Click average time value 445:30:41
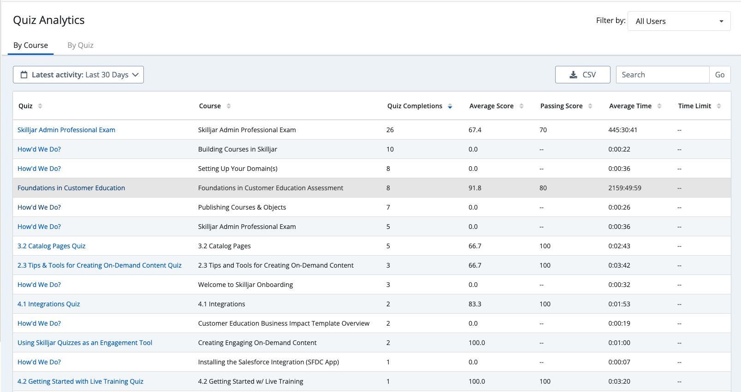Image resolution: width=741 pixels, height=392 pixels. [x=622, y=130]
